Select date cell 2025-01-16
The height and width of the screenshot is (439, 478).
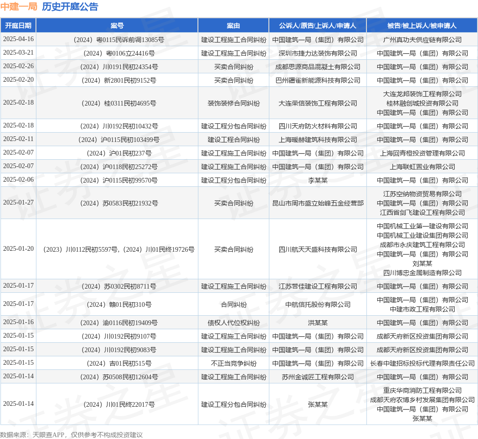[x=18, y=322]
